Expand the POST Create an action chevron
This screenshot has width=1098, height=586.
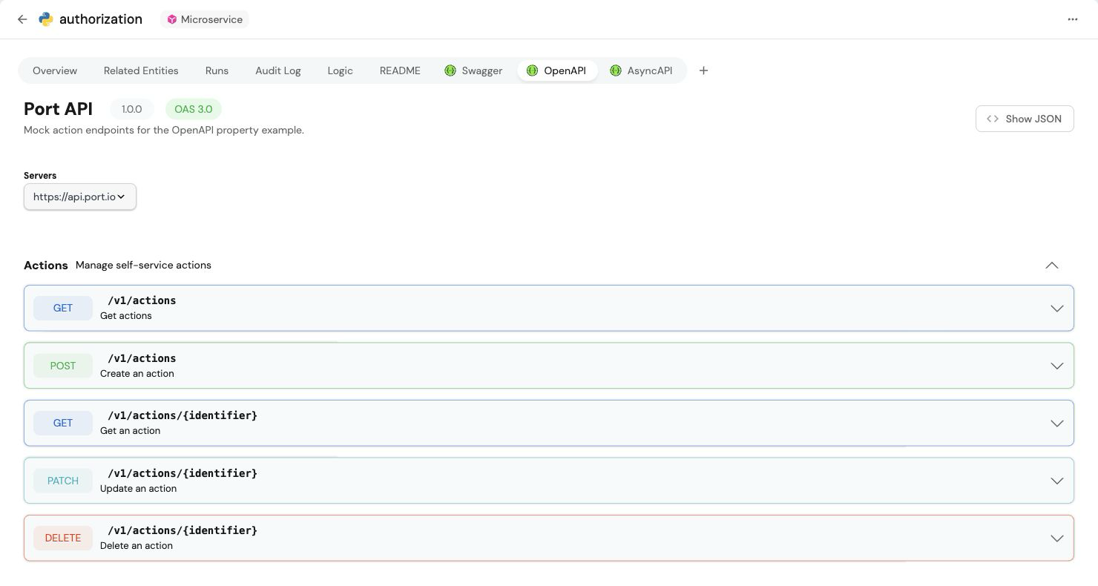pos(1056,366)
